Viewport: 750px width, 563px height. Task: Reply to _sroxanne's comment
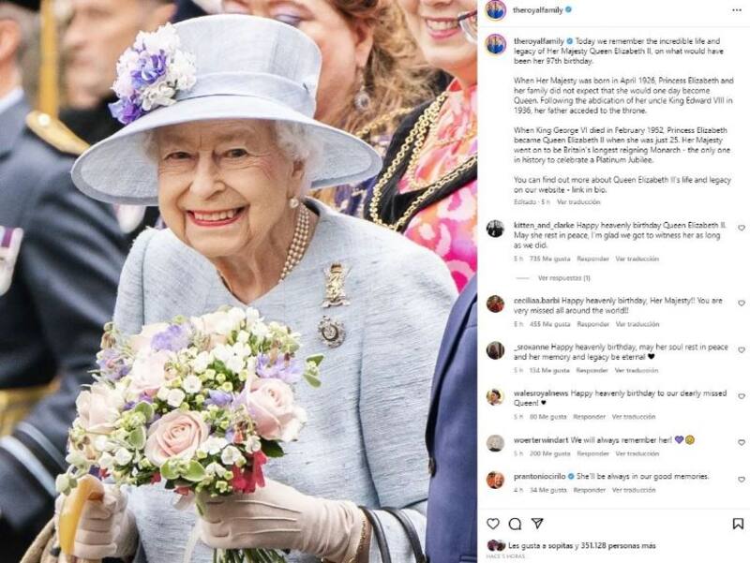[x=592, y=370]
